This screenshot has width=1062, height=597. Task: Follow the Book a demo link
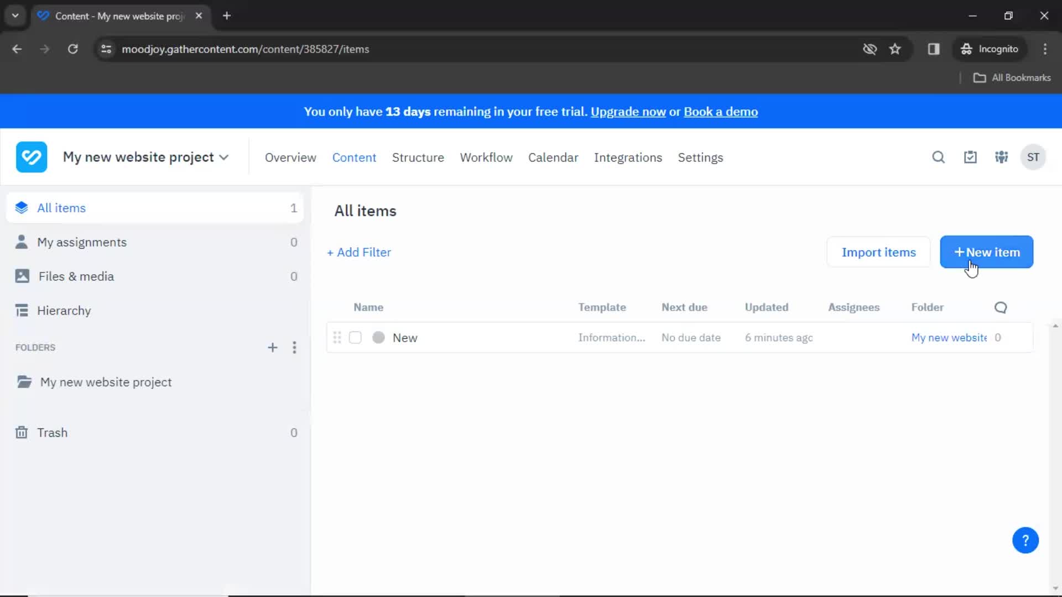point(721,112)
